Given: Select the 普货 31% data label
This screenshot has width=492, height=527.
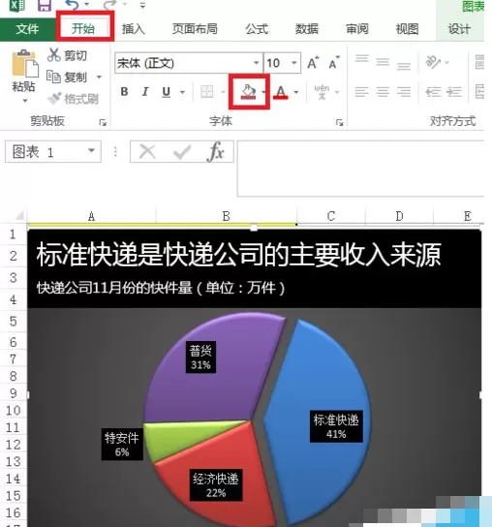Looking at the screenshot, I should pyautogui.click(x=200, y=357).
